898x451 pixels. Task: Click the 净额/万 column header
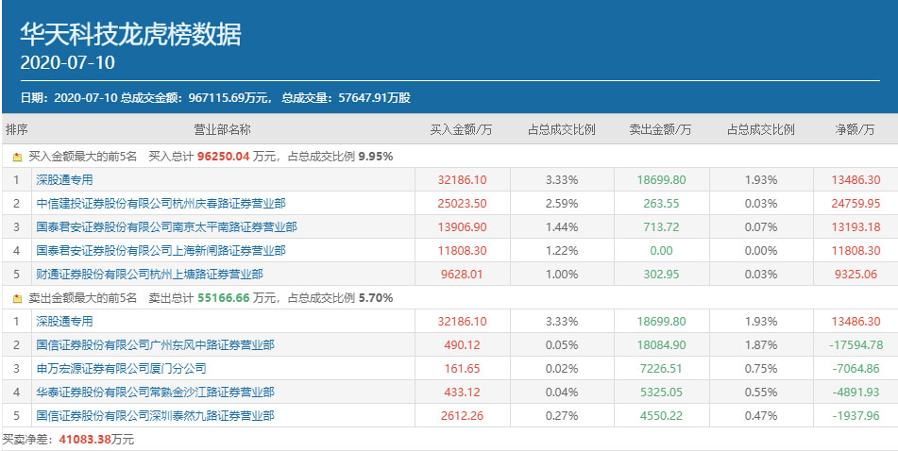pos(855,129)
